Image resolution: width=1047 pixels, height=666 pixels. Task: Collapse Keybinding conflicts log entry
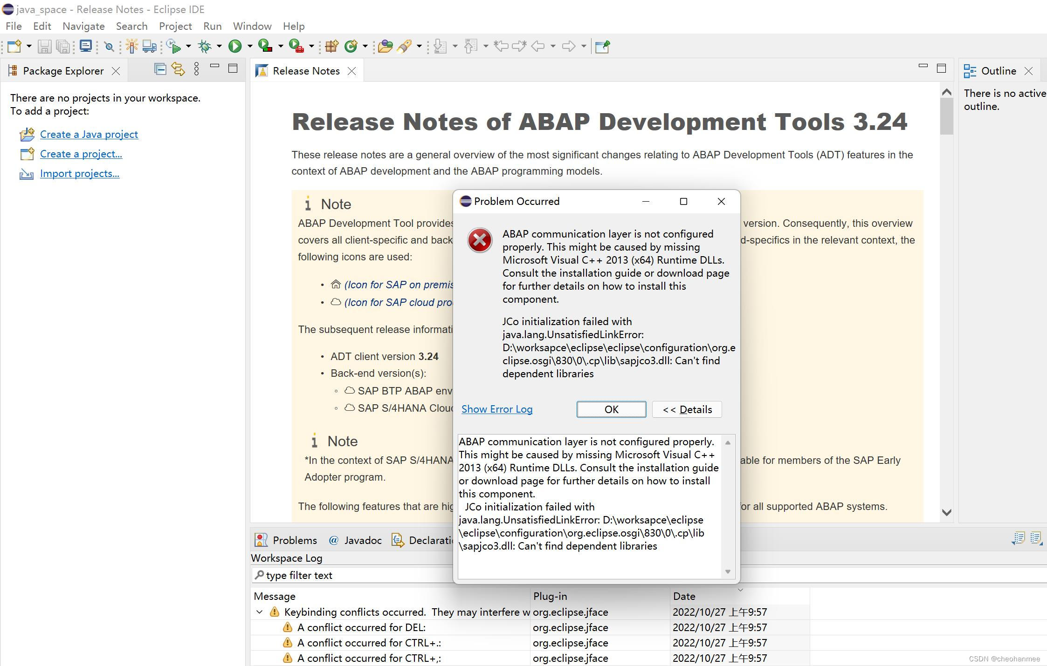(x=260, y=612)
